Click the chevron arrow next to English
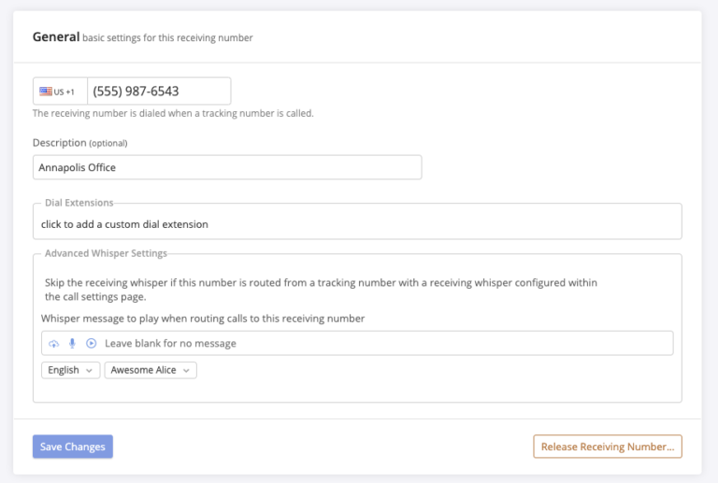This screenshot has height=483, width=718. [x=90, y=371]
